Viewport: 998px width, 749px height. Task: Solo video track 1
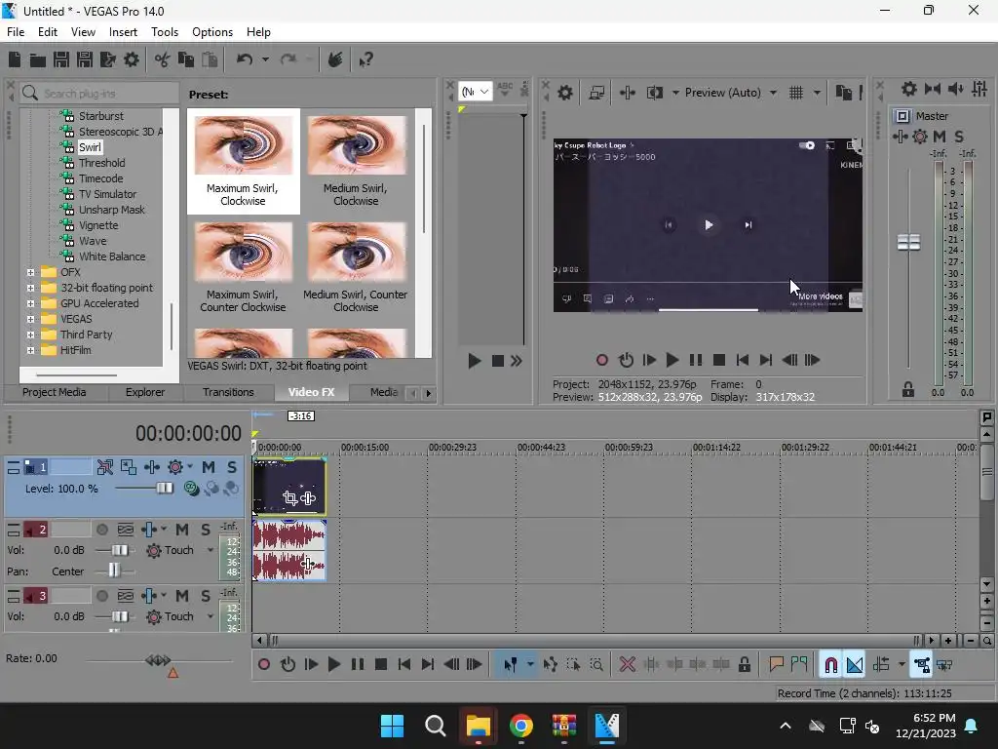[232, 467]
